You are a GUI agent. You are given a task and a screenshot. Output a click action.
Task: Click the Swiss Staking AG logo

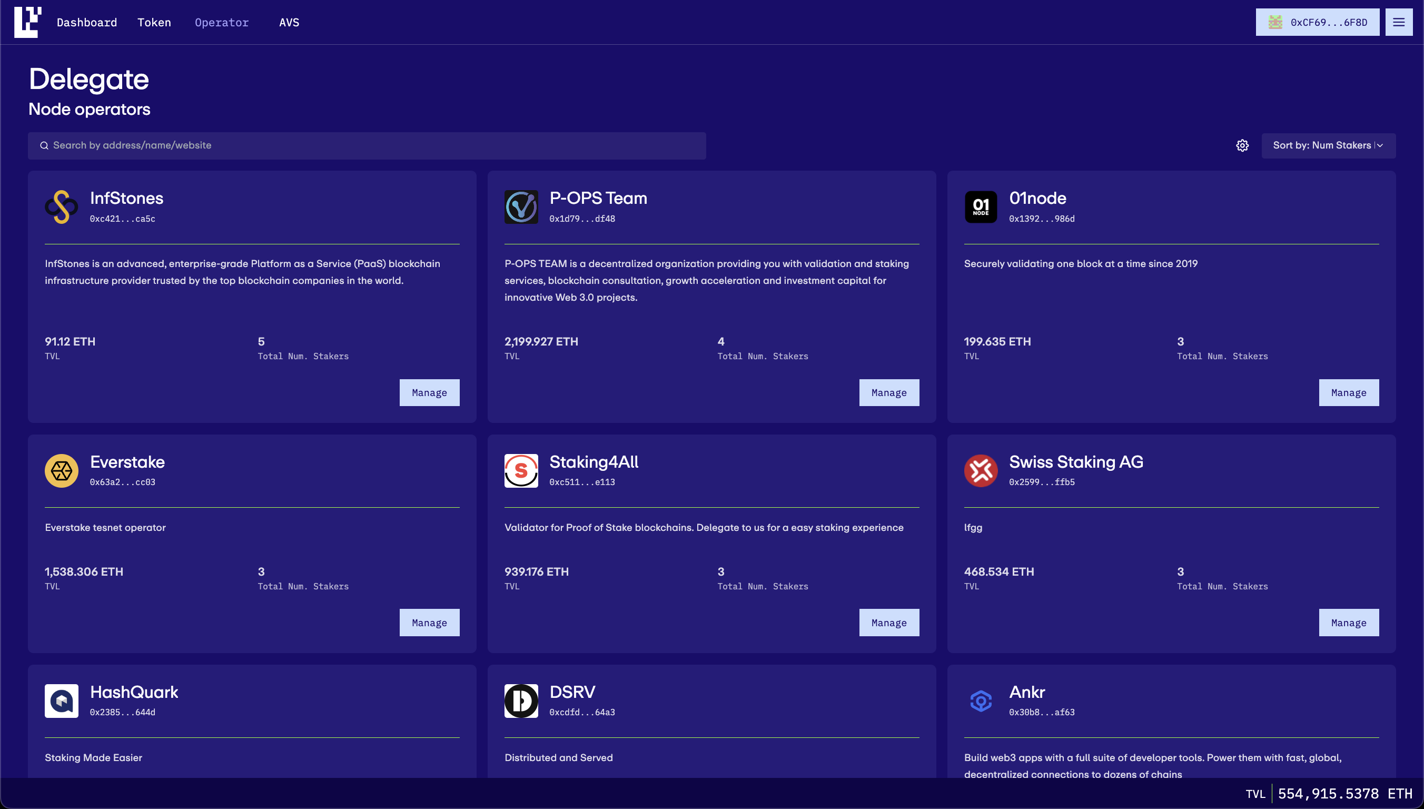point(980,471)
